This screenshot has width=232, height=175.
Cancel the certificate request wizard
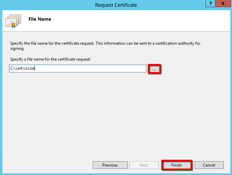(209, 165)
